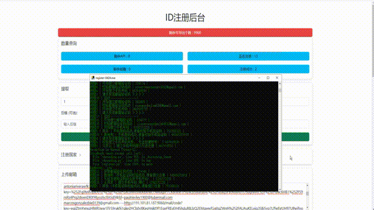
Task: Click the page vertical scrollbar
Action: (x=373, y=38)
